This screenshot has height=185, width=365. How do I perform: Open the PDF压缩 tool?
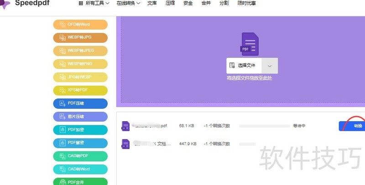(80, 103)
